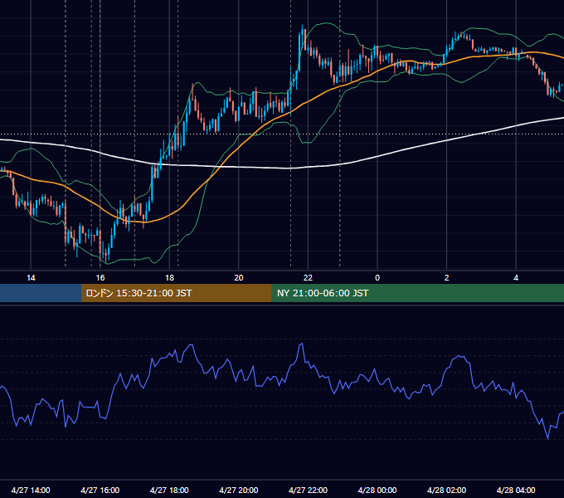Screen dimensions: 564x498
Task: Click the 4/27 22:00 date label
Action: pyautogui.click(x=308, y=490)
